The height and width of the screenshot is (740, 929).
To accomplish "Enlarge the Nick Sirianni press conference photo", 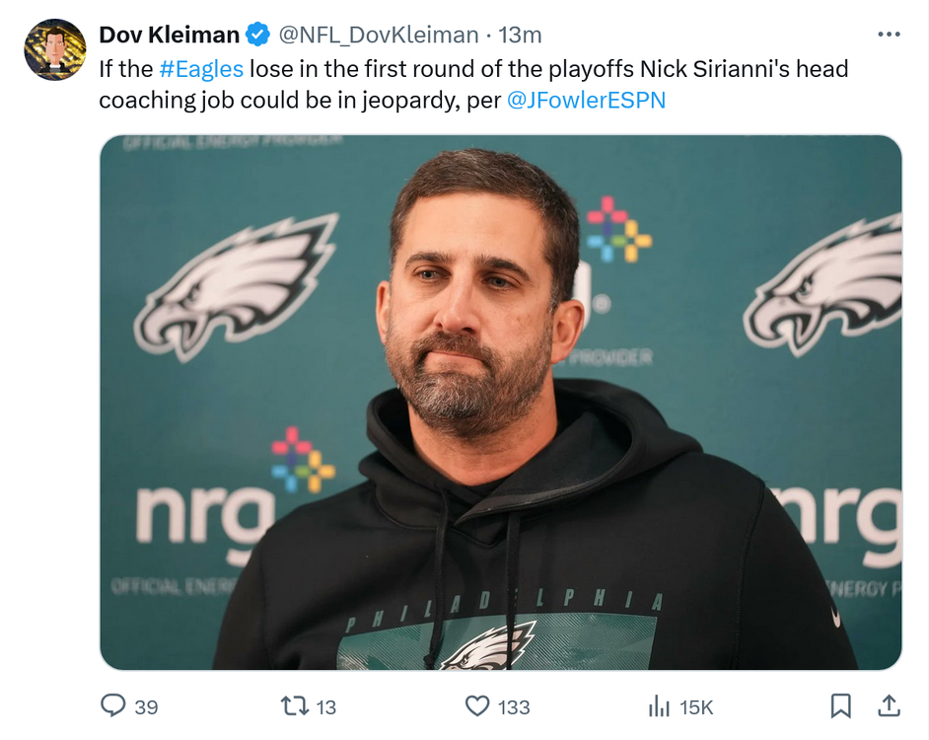I will 501,403.
